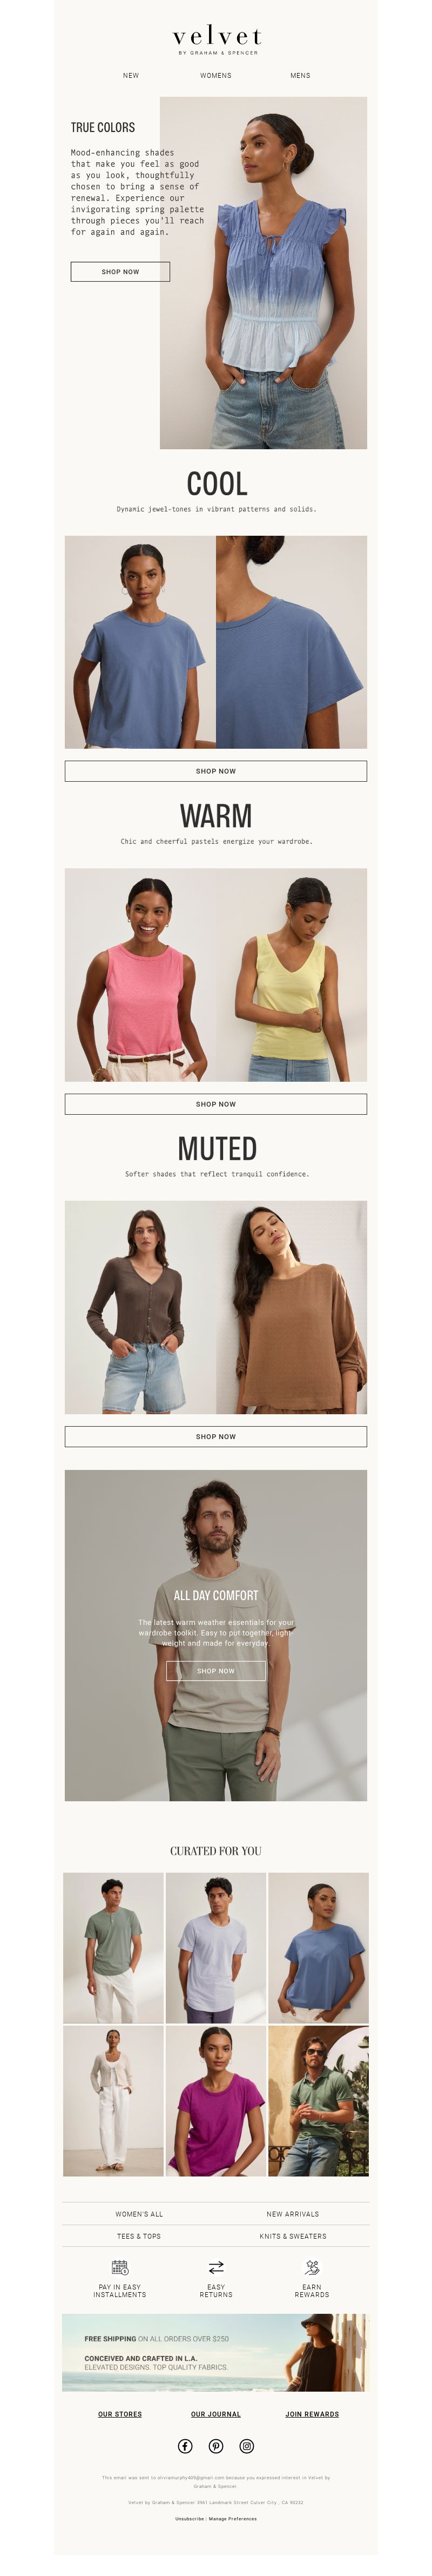Select the magenta tee product thumbnail
The width and height of the screenshot is (432, 2576).
(x=216, y=2101)
